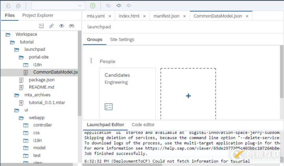Close the mta.yaml tab
284x166 pixels.
click(x=110, y=16)
